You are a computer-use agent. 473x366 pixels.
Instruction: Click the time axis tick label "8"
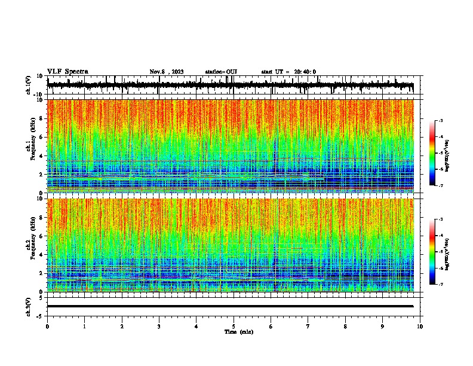coord(345,327)
